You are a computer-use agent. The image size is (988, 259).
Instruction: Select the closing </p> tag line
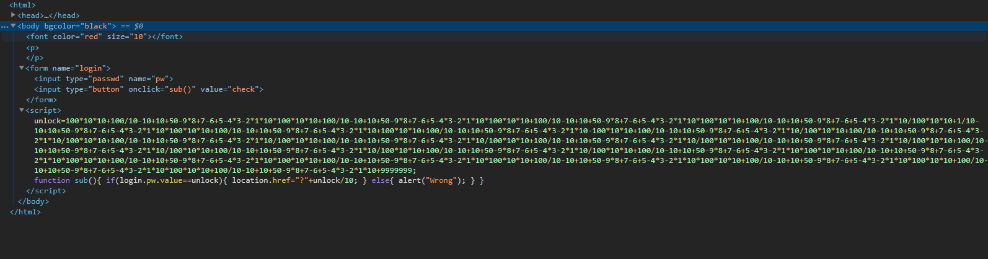[35, 58]
